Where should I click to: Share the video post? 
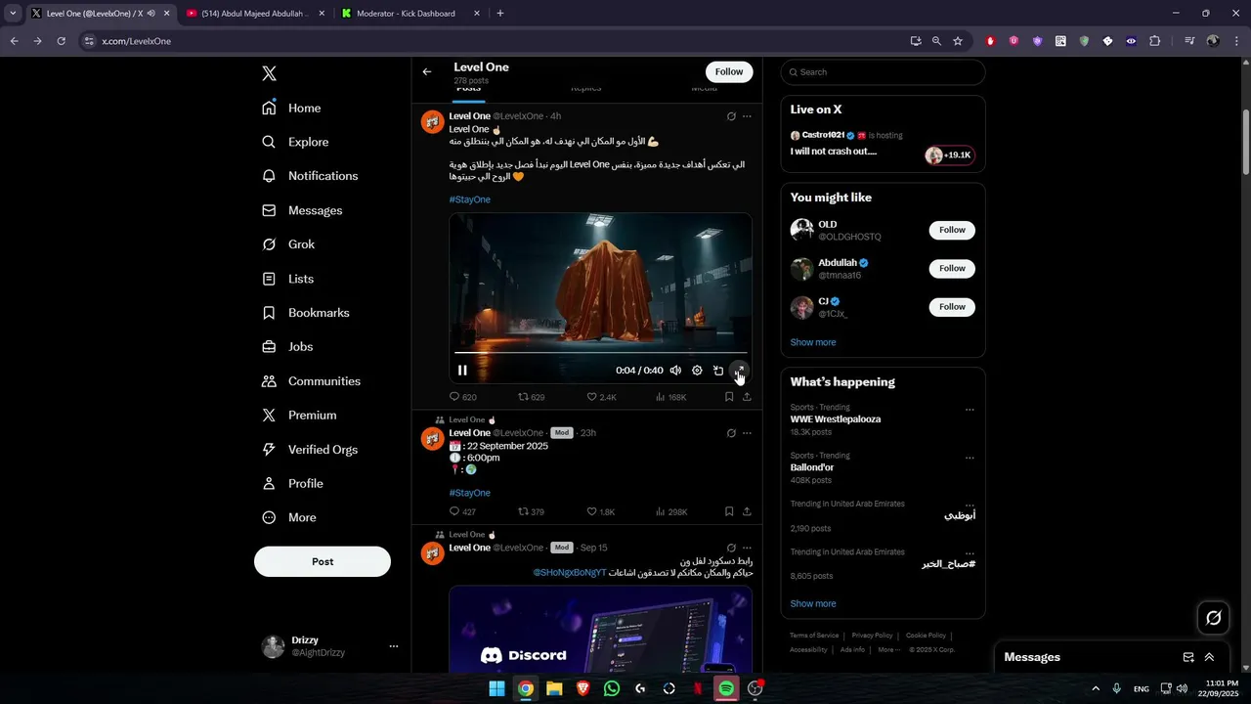click(x=747, y=397)
